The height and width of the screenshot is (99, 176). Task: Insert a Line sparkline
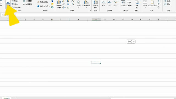click(x=103, y=3)
